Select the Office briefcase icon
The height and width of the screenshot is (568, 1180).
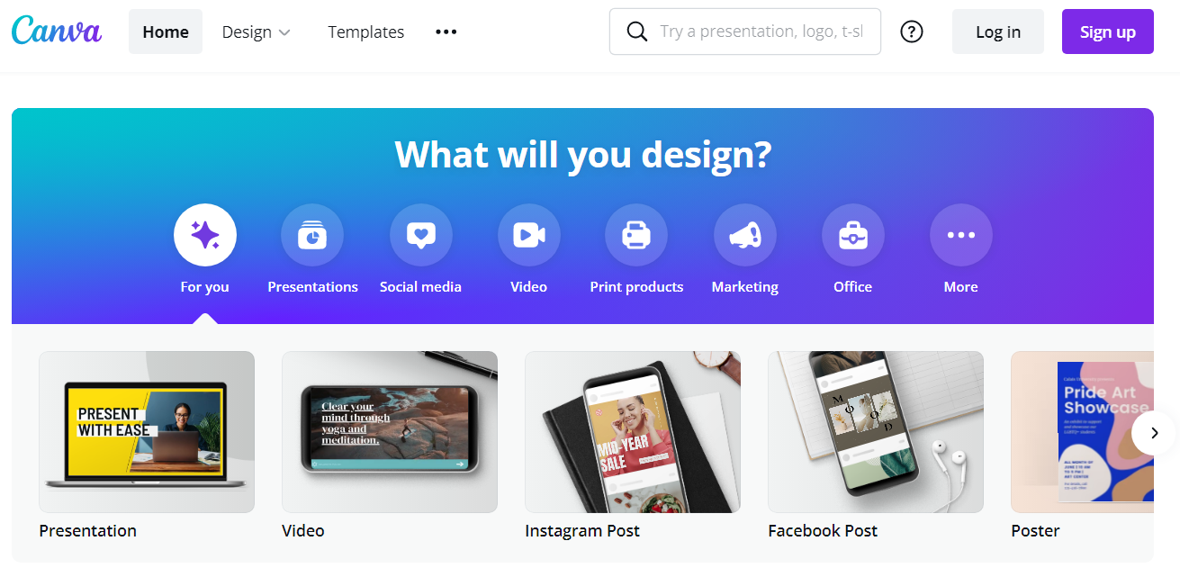coord(852,236)
